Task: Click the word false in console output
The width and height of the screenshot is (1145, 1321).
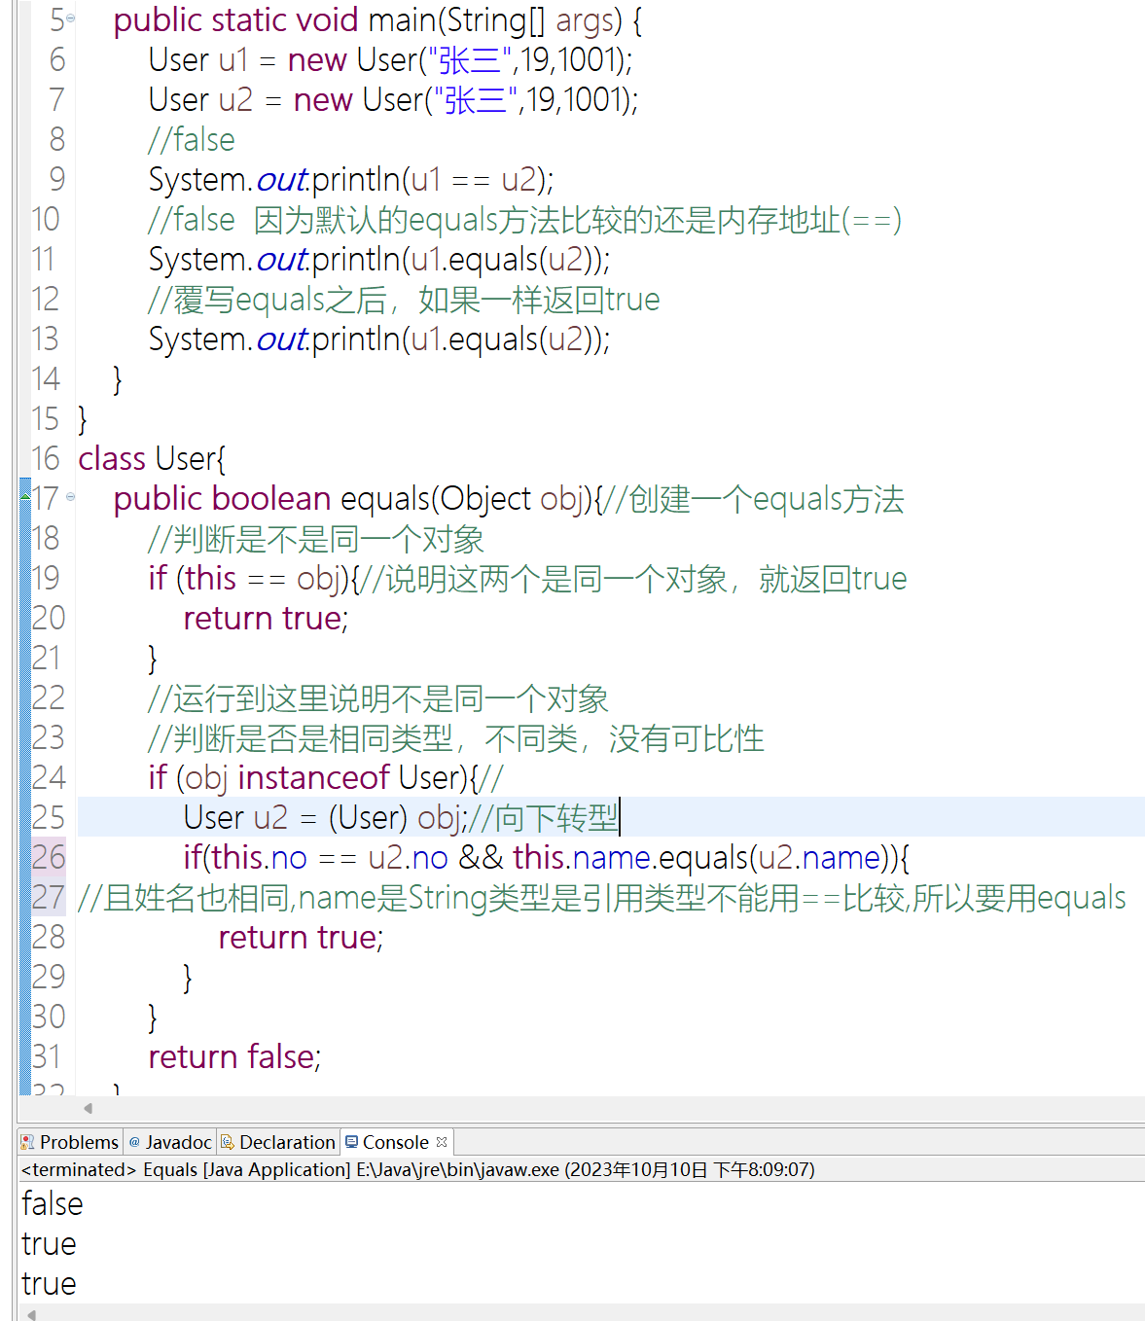Action: tap(51, 1203)
